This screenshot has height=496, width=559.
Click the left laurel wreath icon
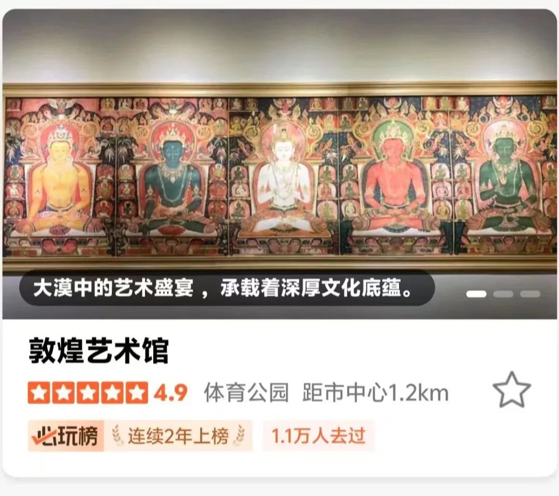click(x=117, y=436)
